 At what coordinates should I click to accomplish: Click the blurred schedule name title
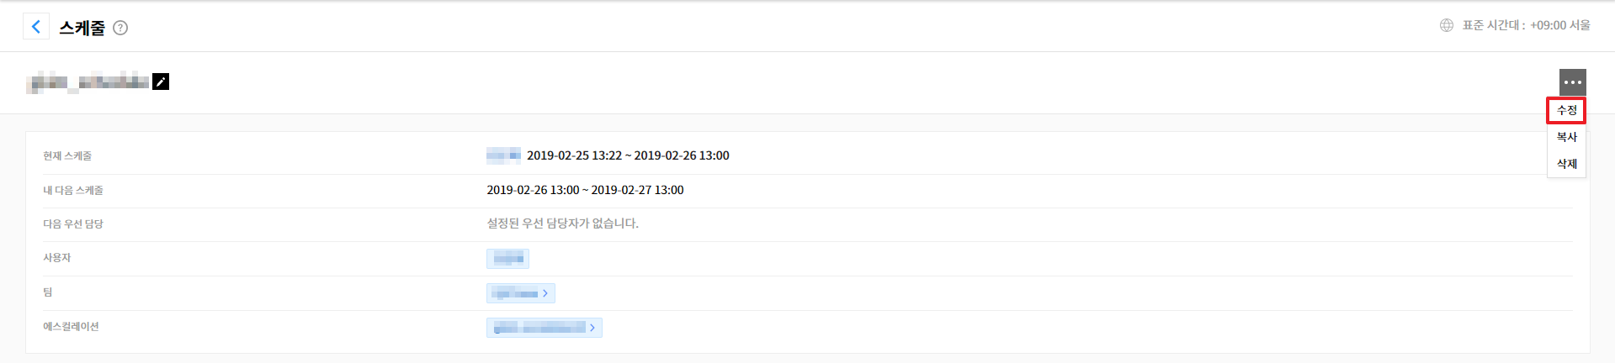click(88, 82)
